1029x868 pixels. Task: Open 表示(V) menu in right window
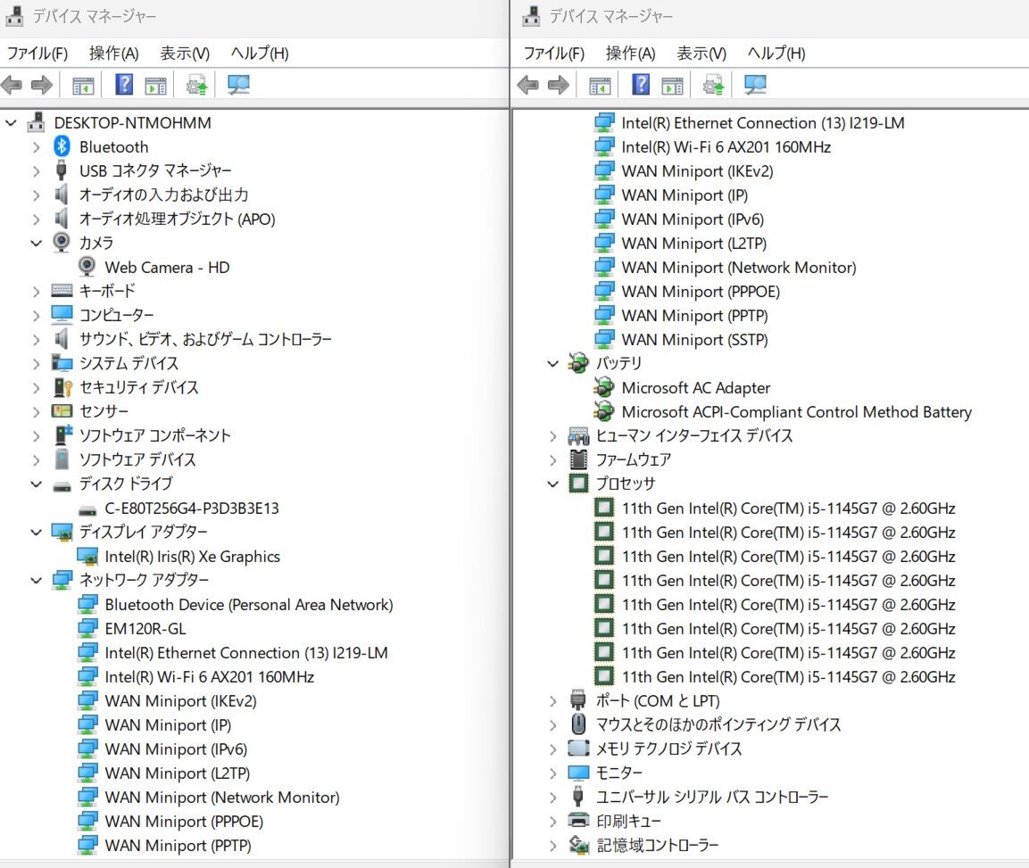[x=701, y=54]
